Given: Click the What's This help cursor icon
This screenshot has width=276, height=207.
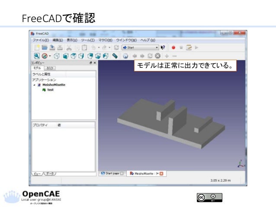Looking at the screenshot, I should point(163,48).
